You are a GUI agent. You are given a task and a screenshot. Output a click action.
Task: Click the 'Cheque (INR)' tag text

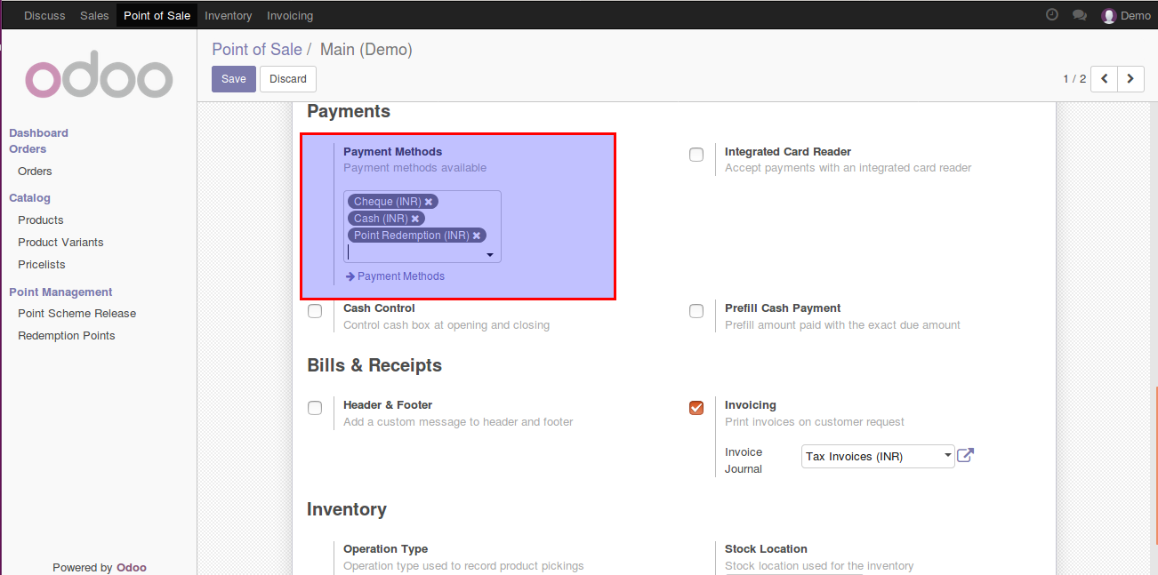pyautogui.click(x=387, y=202)
